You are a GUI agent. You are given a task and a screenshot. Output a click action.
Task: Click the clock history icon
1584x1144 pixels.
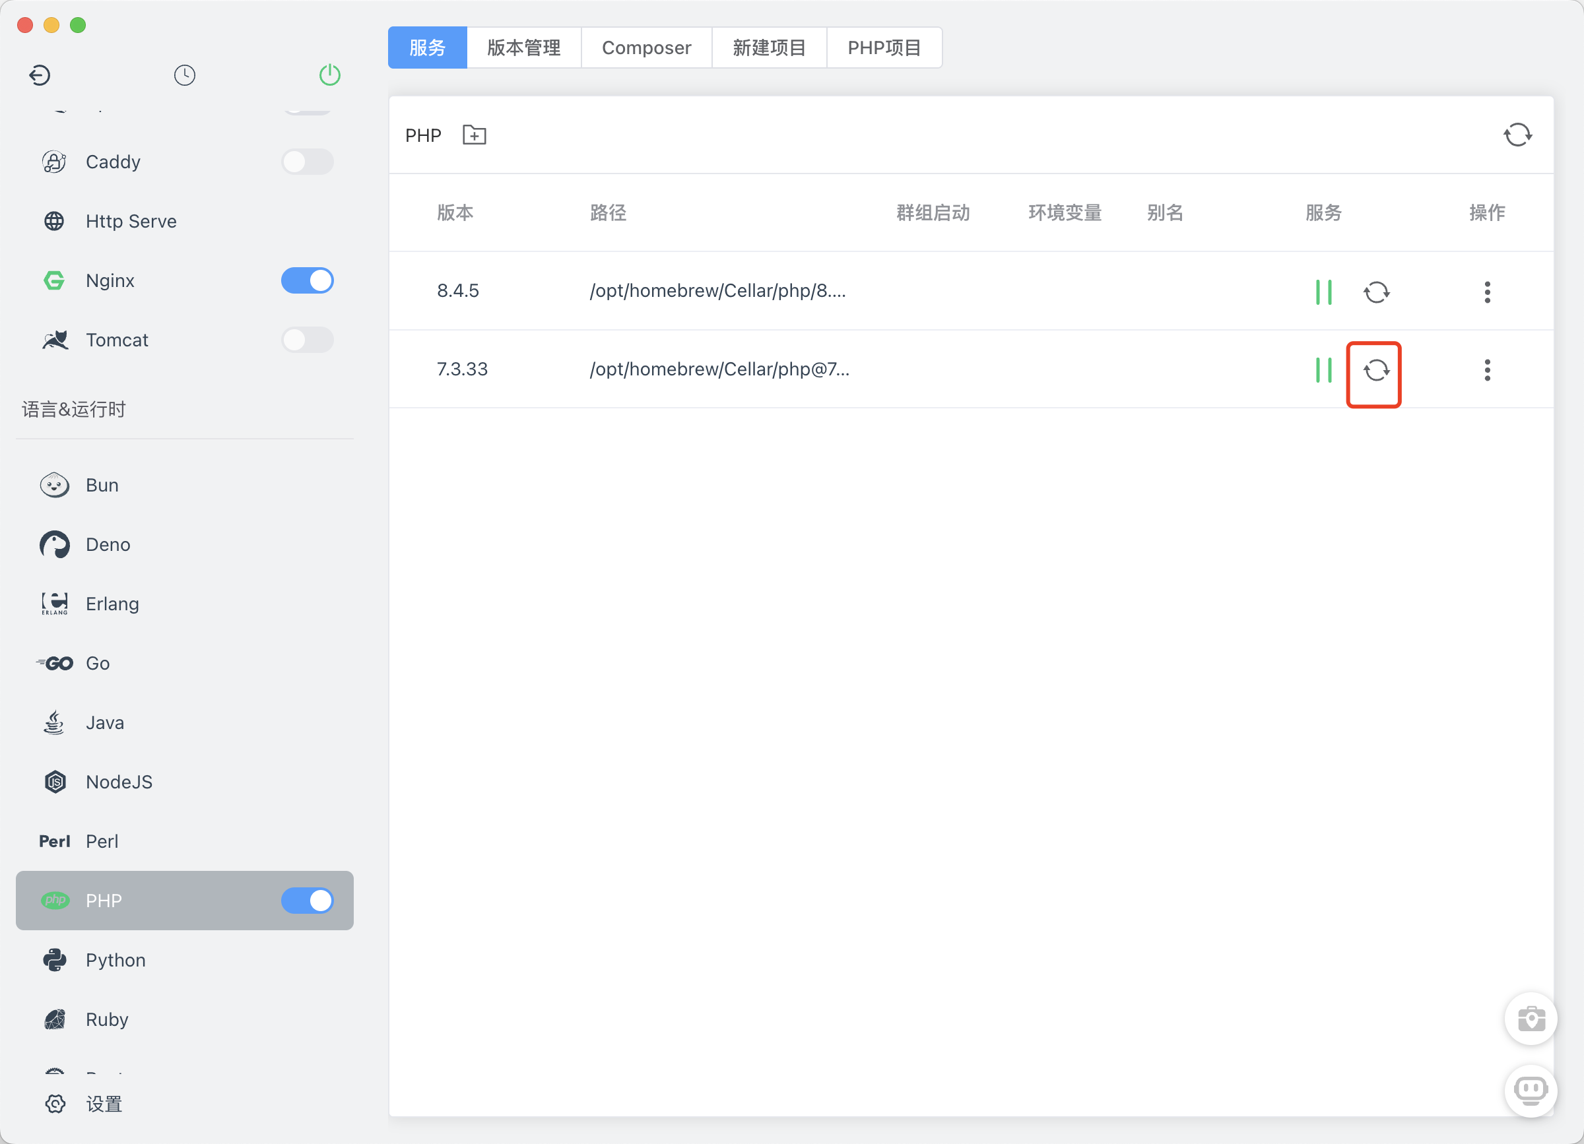[x=184, y=75]
